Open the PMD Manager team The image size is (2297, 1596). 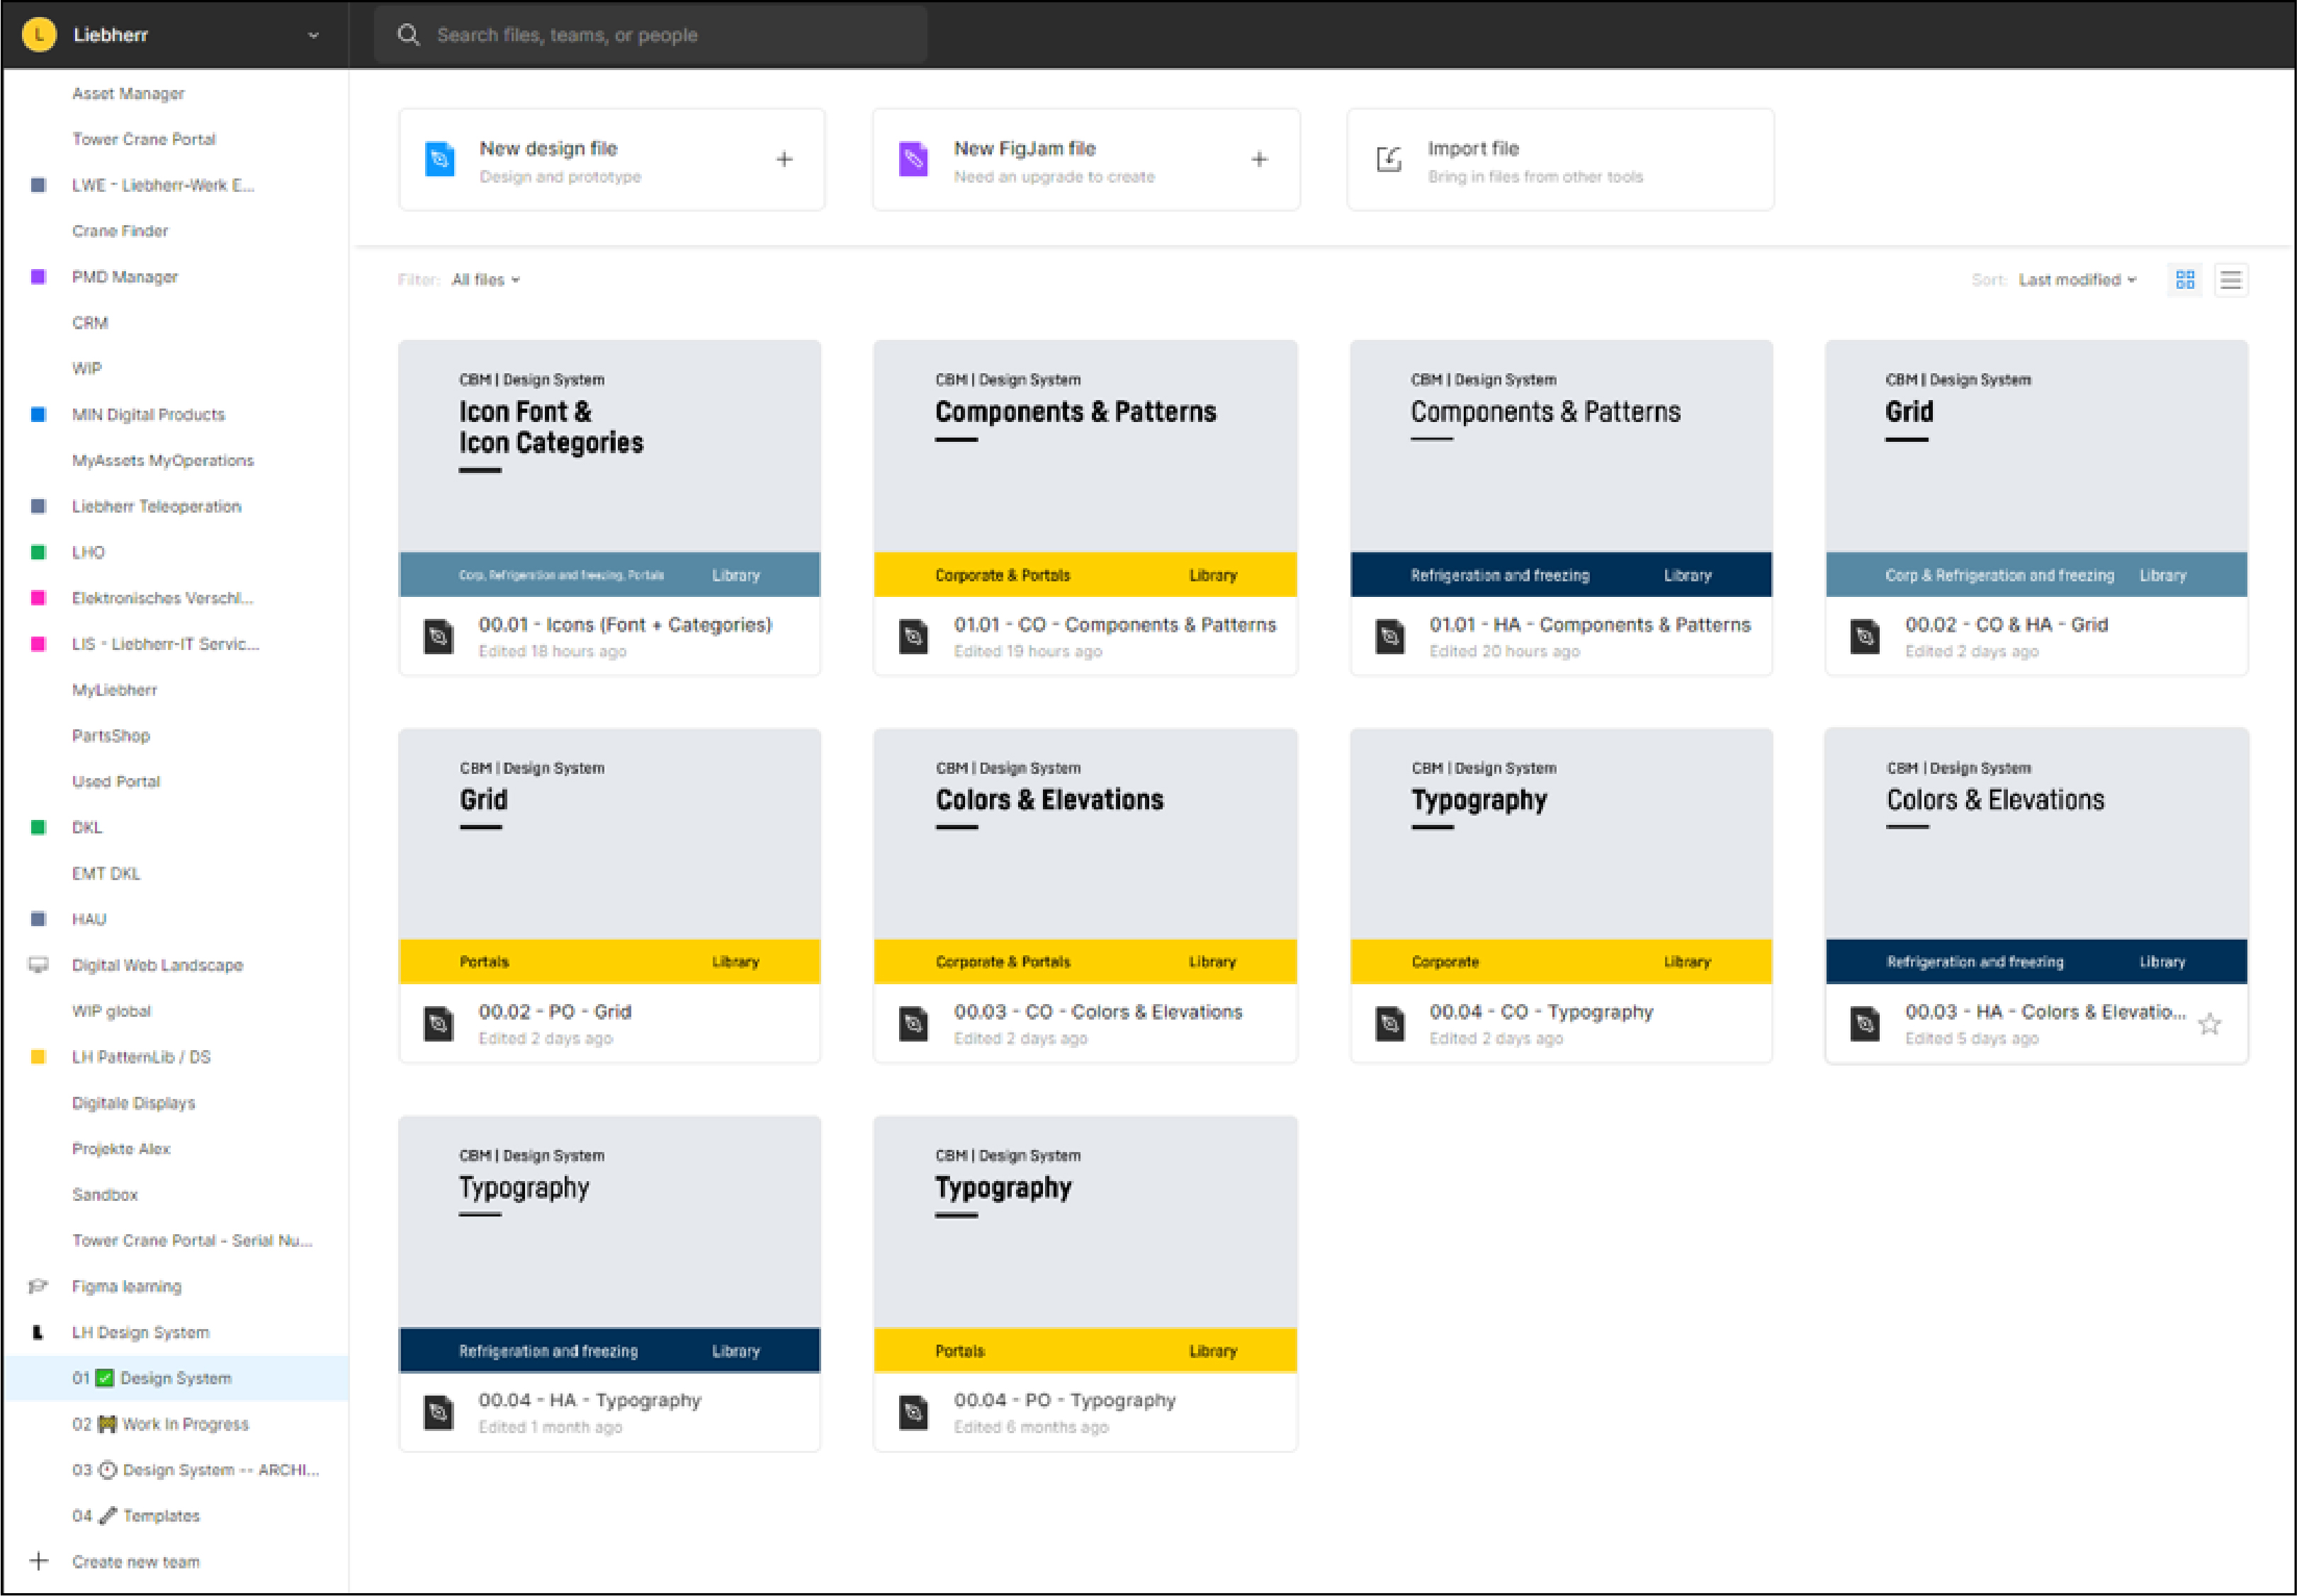124,277
